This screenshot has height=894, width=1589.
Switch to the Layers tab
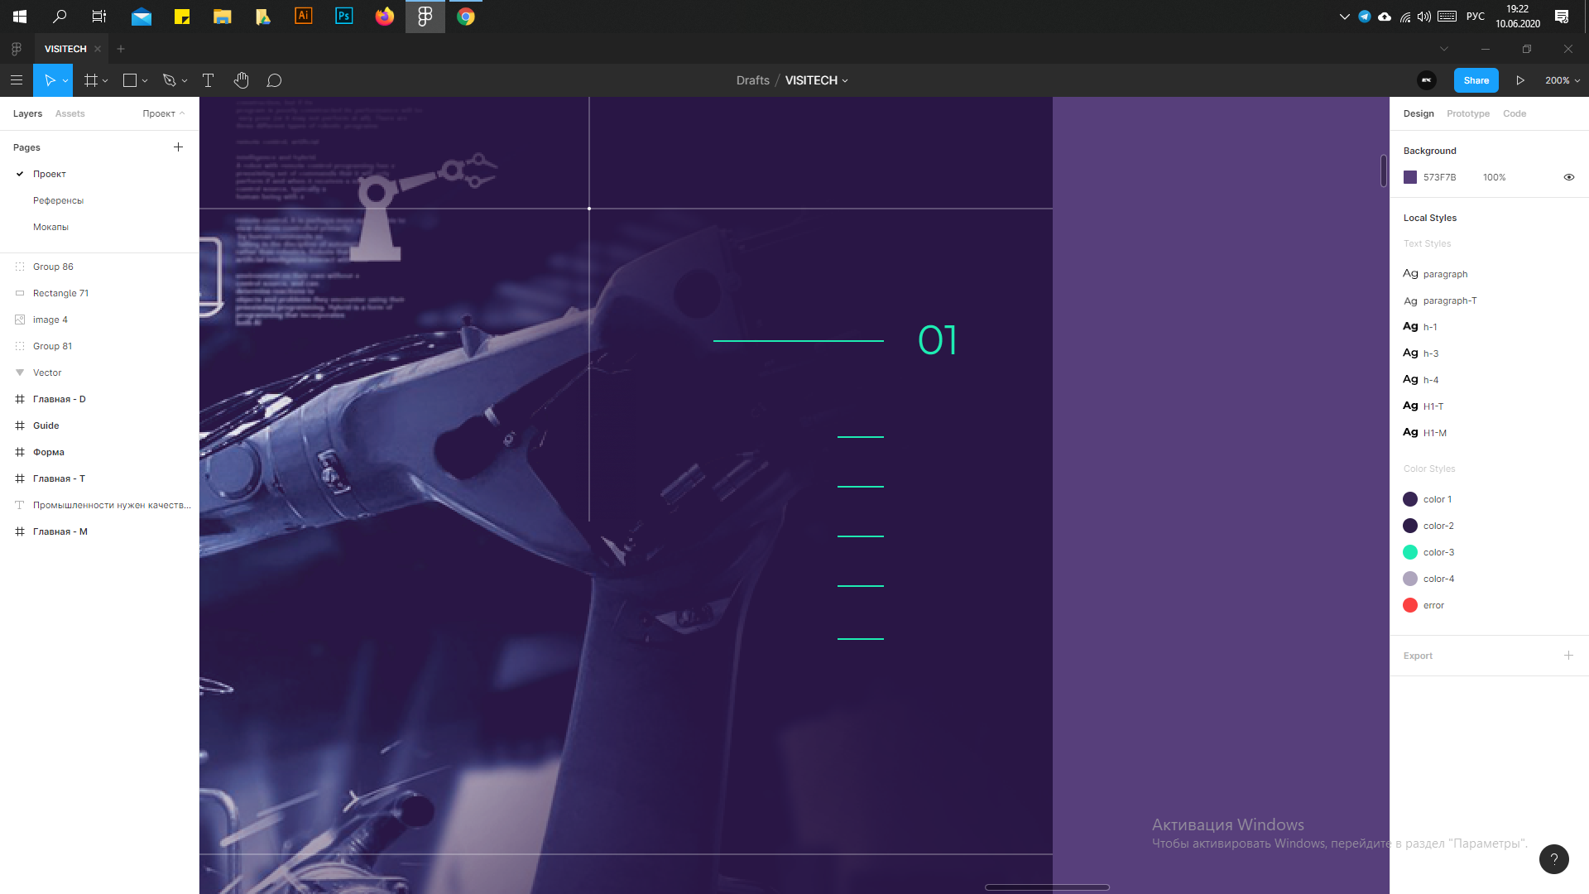27,113
